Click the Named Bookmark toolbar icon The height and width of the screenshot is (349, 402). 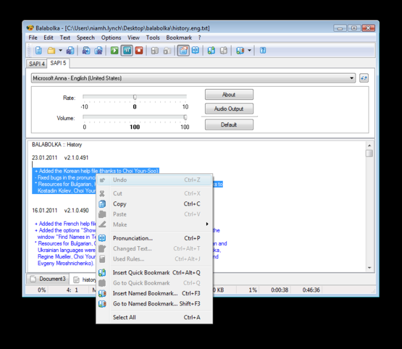(x=240, y=50)
